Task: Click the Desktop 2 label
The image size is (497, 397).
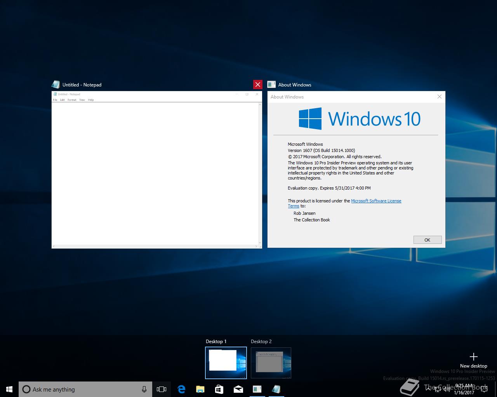Action: pos(261,342)
